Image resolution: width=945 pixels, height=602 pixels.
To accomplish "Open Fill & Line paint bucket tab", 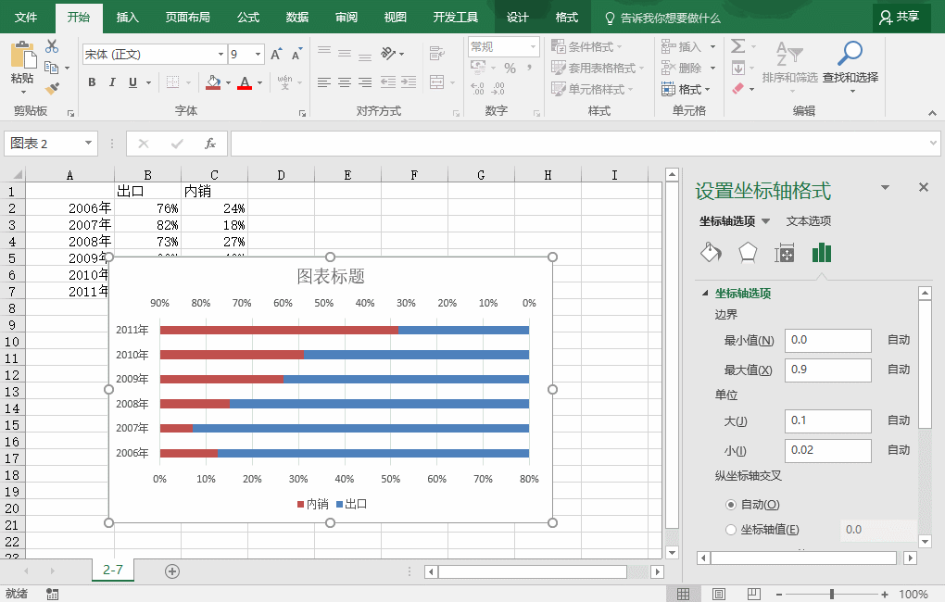I will click(x=710, y=253).
